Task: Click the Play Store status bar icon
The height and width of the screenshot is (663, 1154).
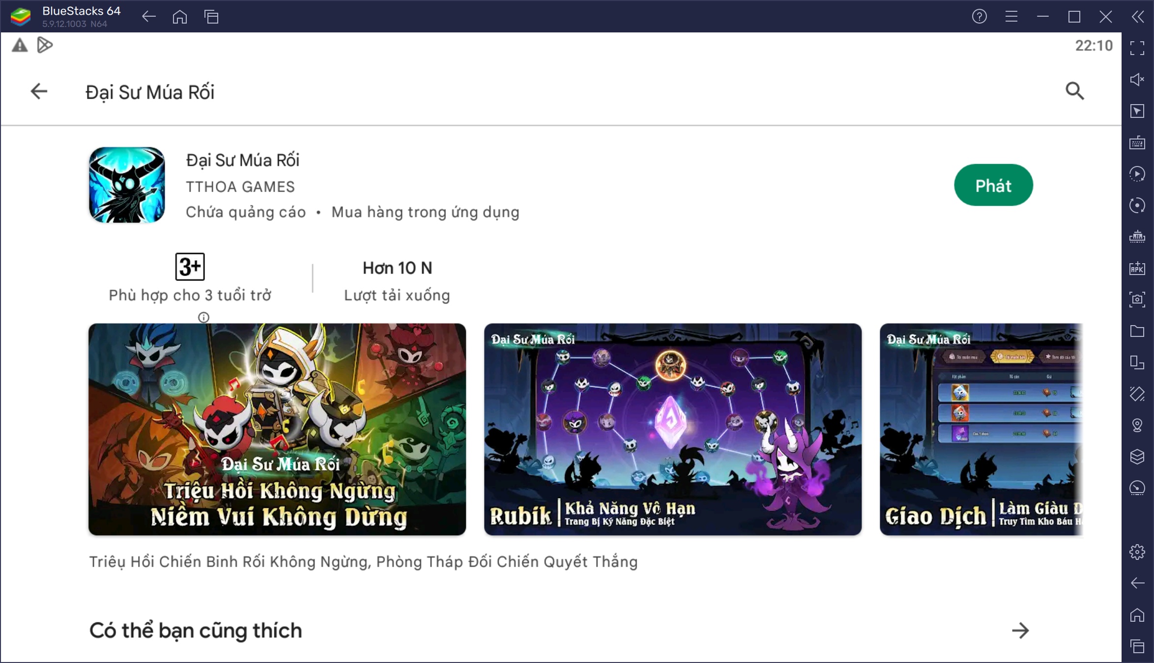Action: click(44, 45)
